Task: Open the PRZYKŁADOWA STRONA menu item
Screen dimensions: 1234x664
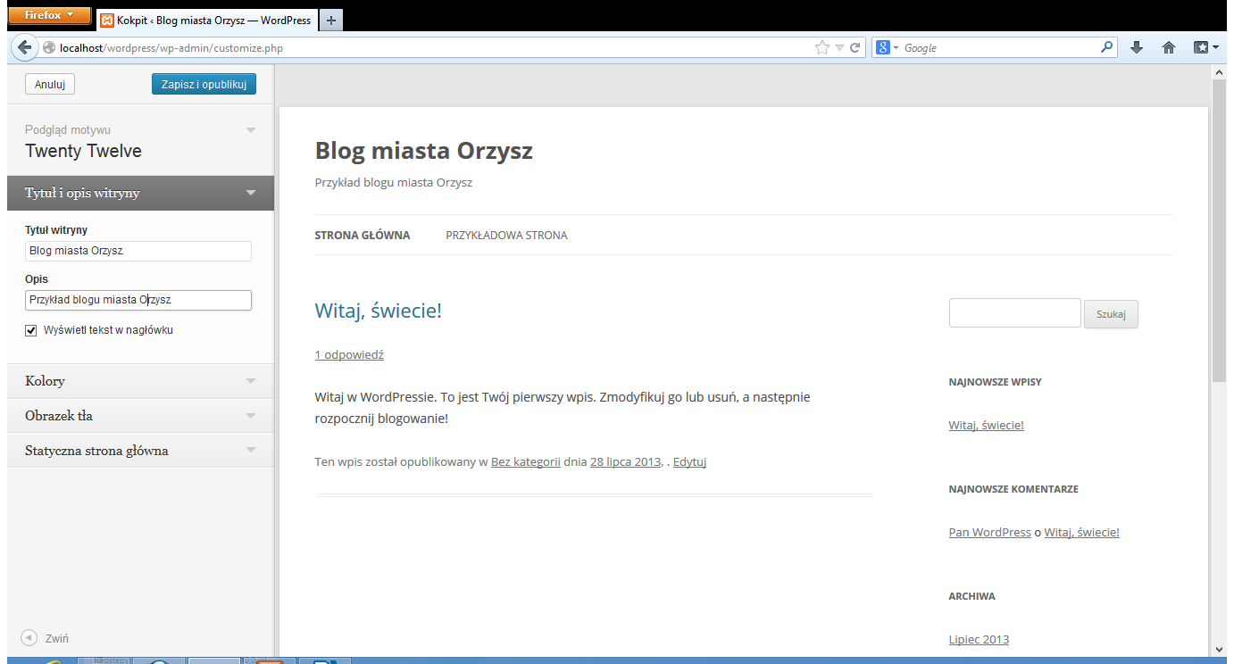Action: point(506,236)
